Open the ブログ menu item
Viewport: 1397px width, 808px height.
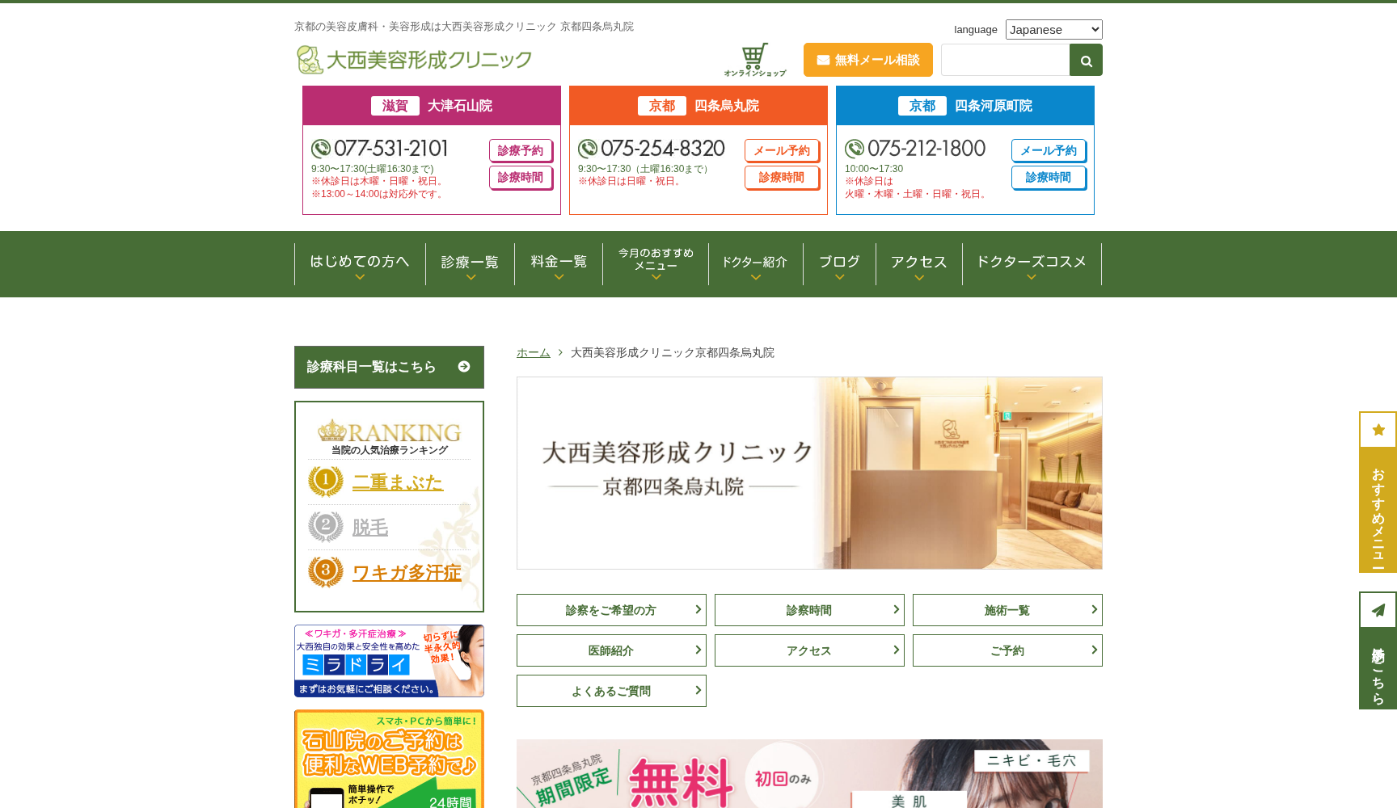click(x=839, y=262)
